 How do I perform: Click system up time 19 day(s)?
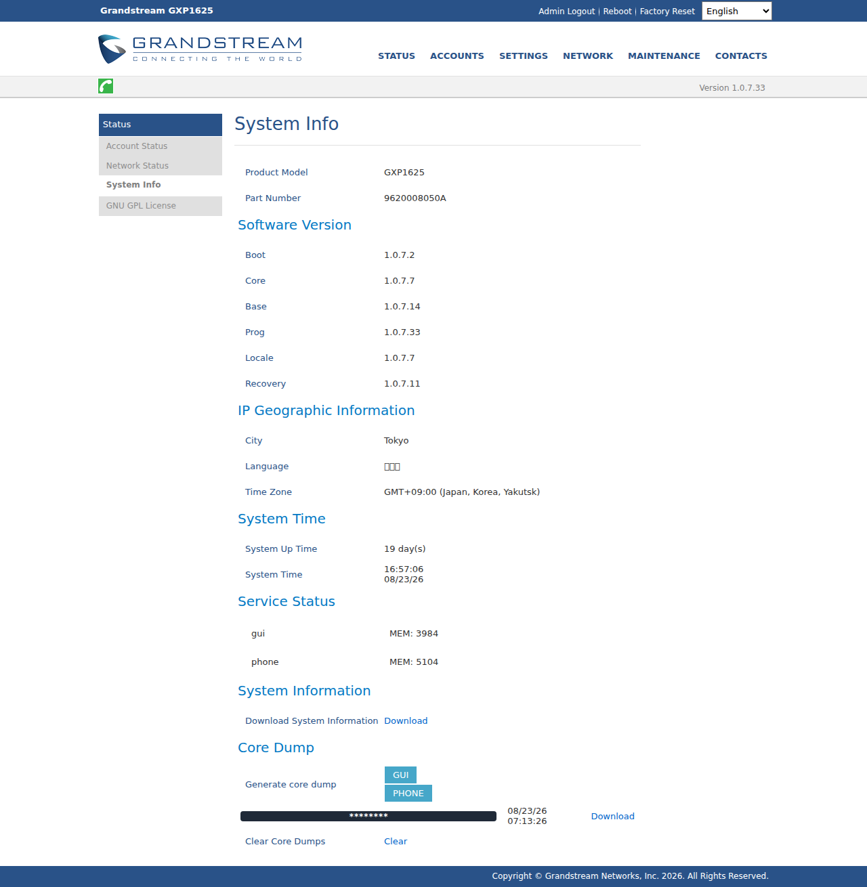(x=405, y=549)
